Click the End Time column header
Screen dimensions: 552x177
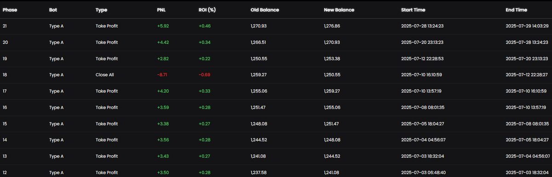click(x=516, y=10)
